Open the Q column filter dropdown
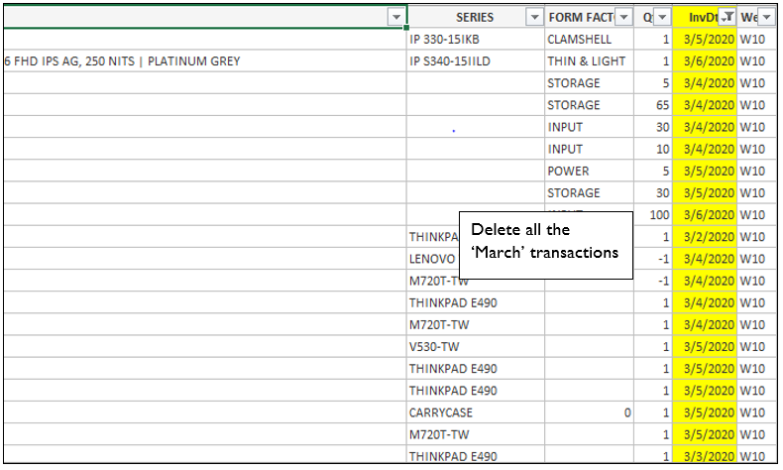783x470 pixels. coord(662,17)
